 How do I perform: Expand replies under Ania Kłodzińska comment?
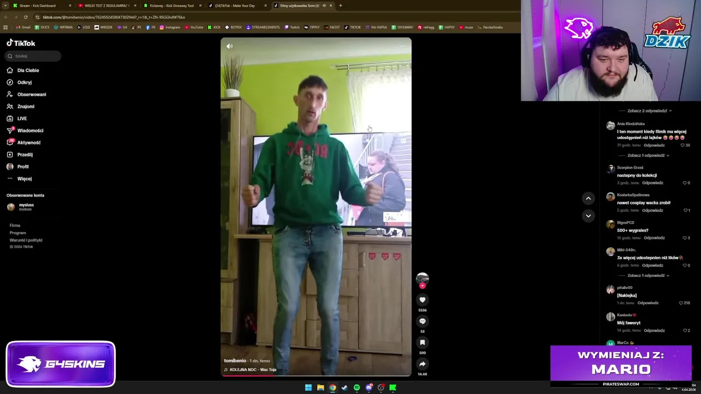(648, 155)
